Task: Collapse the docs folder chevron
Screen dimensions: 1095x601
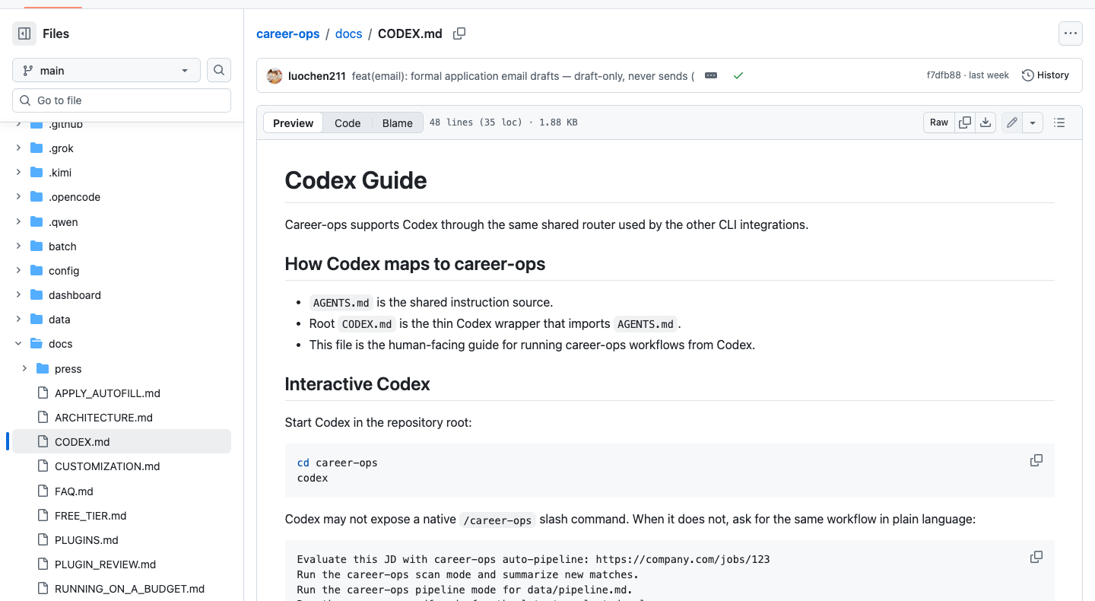Action: (18, 344)
